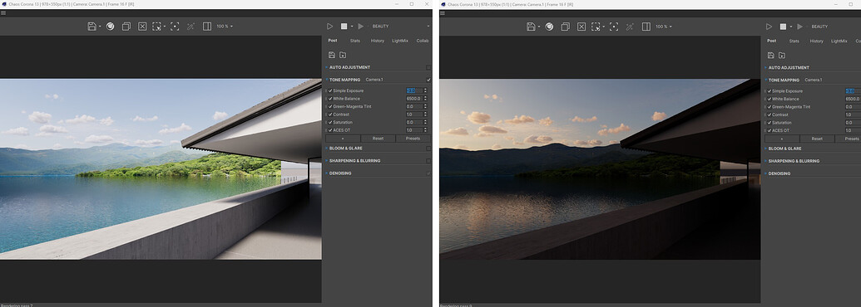Toggle ACES OT checkbox in left window
The image size is (861, 307).
pos(330,130)
